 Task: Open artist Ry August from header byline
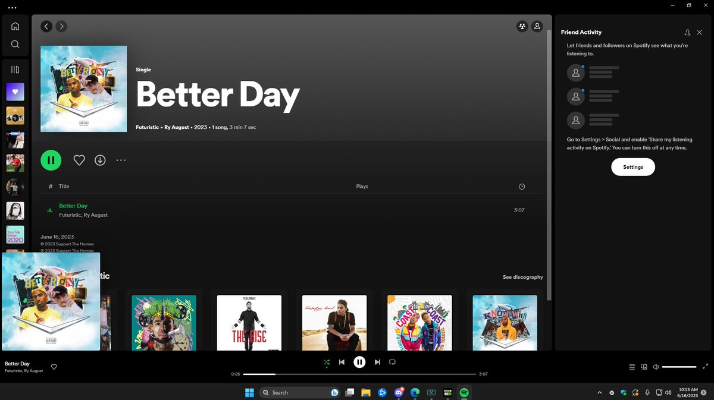click(177, 127)
